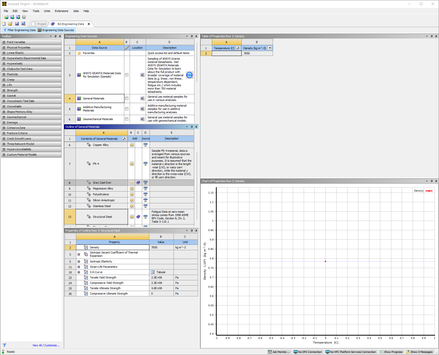Image resolution: width=439 pixels, height=355 pixels.
Task: Browse location icon for General Materials
Action: coord(143,98)
